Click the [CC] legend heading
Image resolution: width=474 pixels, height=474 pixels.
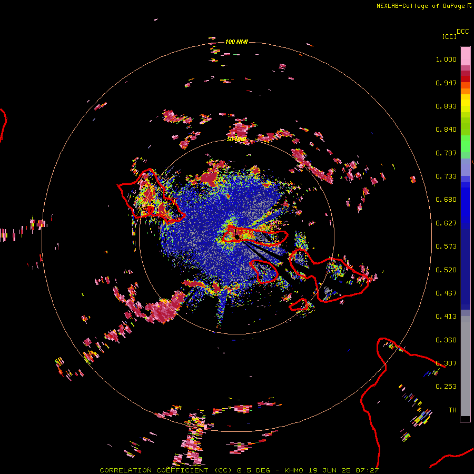coord(449,36)
